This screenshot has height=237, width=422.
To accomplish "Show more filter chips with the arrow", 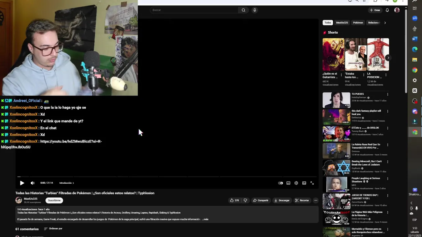I will pyautogui.click(x=385, y=23).
